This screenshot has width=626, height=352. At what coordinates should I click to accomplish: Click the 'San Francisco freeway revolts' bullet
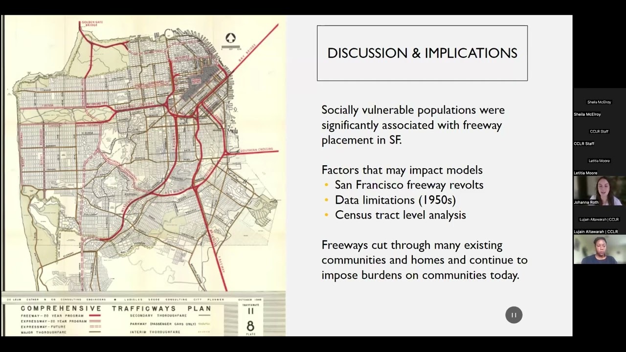[x=409, y=185]
